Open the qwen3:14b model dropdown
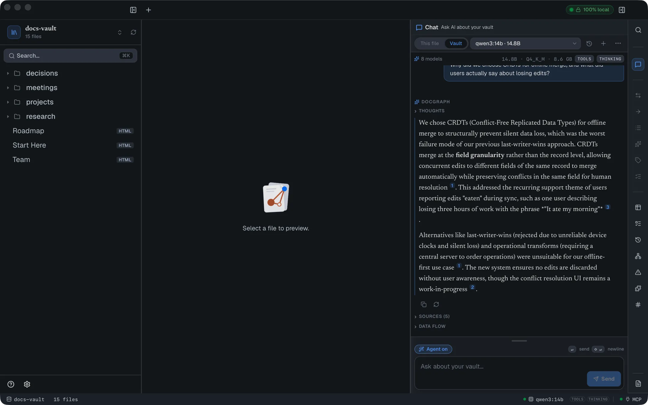The height and width of the screenshot is (405, 648). click(525, 43)
